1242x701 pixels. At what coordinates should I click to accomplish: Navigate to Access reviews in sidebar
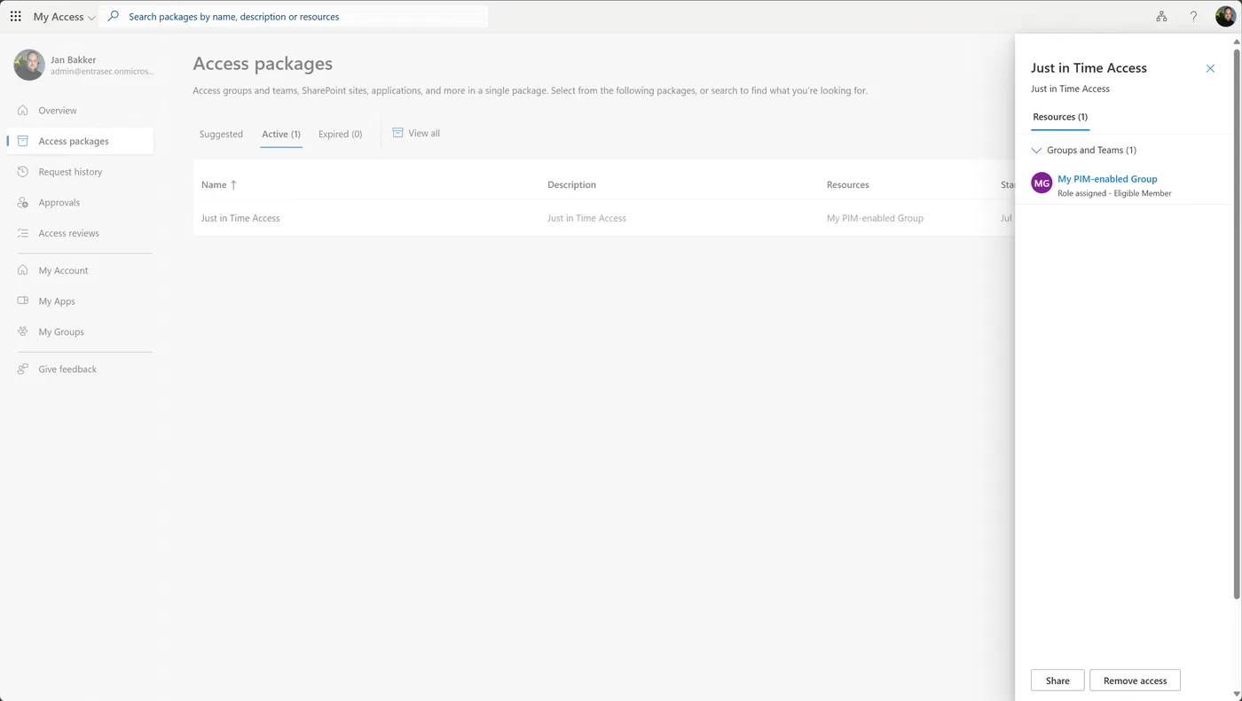(68, 233)
